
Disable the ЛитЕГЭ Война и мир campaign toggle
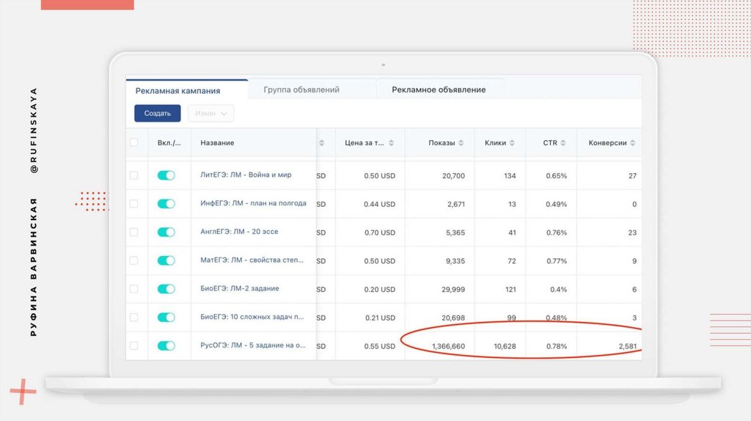coord(166,175)
